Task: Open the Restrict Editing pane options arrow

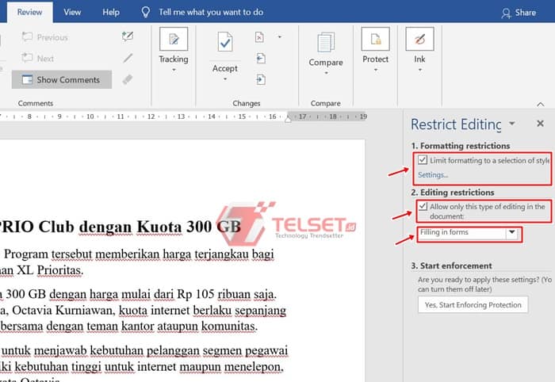Action: (x=512, y=124)
